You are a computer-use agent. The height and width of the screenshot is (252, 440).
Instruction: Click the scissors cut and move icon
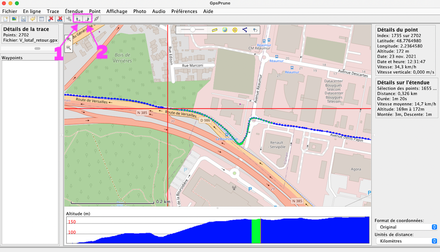coord(69,19)
